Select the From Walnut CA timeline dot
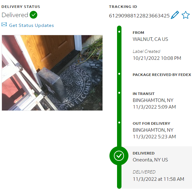Screen dimensions: 192x189 point(119,32)
